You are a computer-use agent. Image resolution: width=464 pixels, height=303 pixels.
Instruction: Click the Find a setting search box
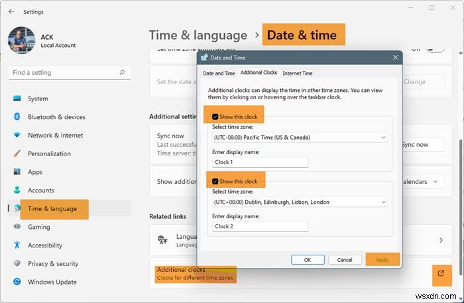point(69,73)
